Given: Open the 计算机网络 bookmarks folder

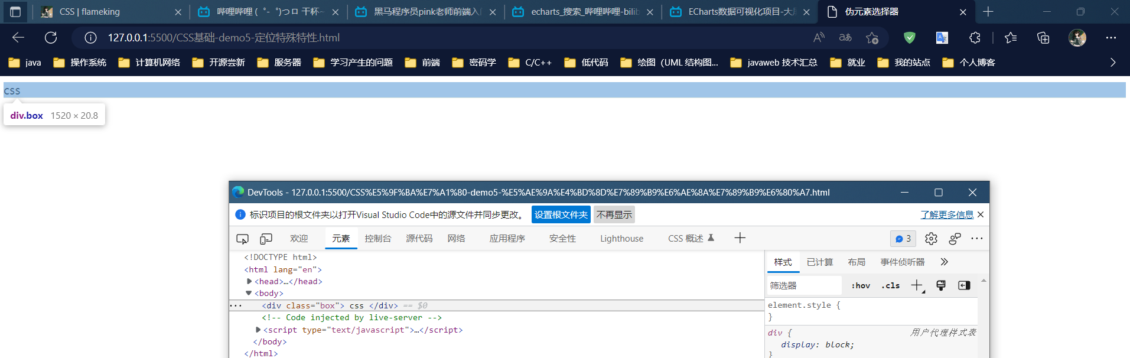Looking at the screenshot, I should point(149,63).
